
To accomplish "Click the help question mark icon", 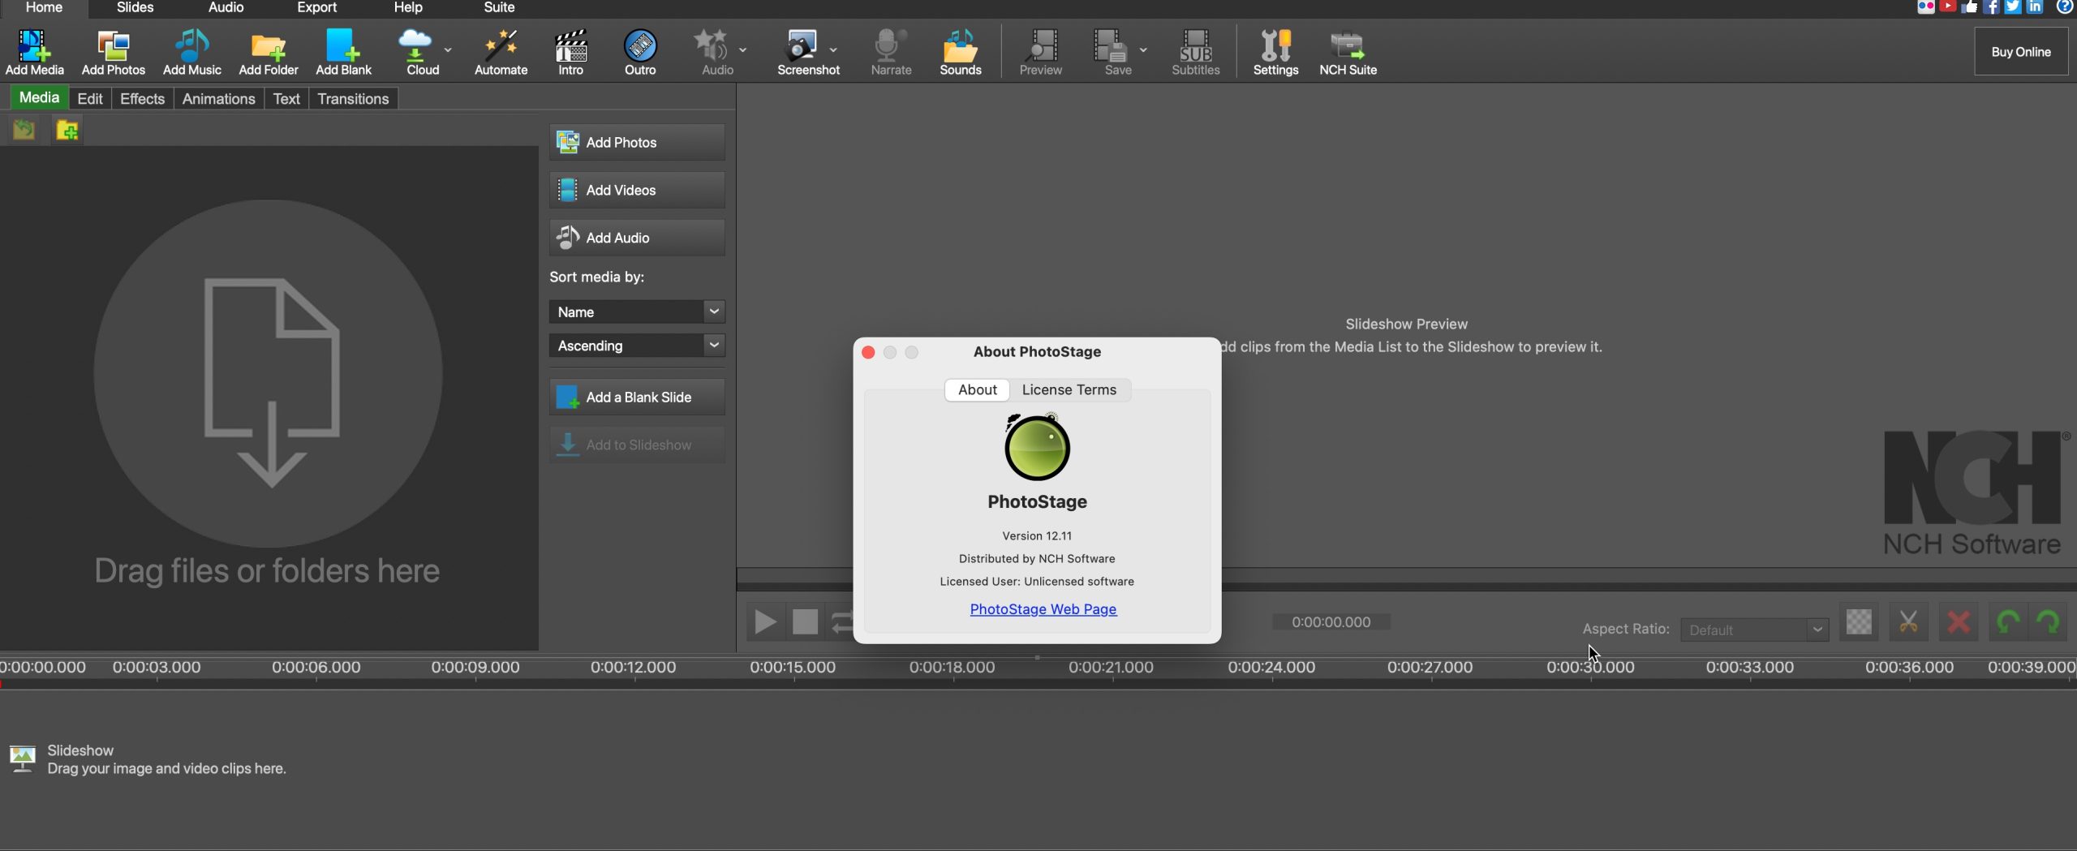I will point(2066,7).
